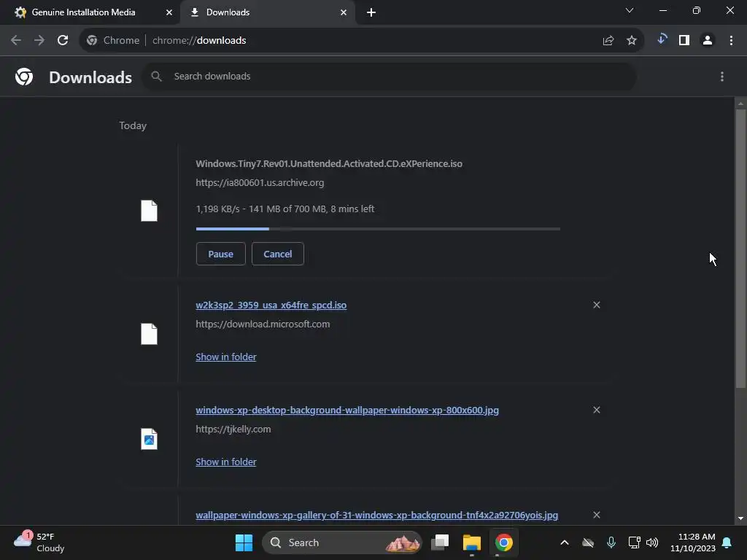Open windows-xp-desktop-background 800x600 jpg
Viewport: 747px width, 560px height.
pos(347,411)
